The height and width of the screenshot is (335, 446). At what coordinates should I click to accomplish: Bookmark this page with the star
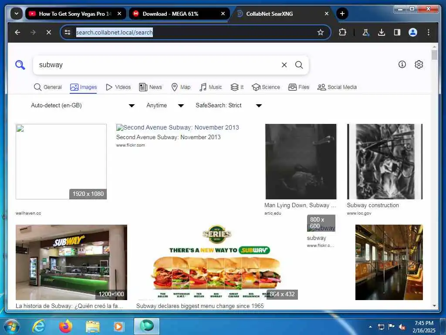click(x=321, y=32)
